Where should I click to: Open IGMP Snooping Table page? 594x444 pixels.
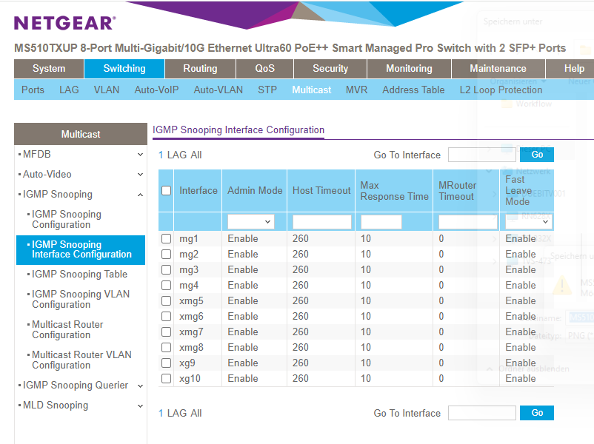point(79,274)
